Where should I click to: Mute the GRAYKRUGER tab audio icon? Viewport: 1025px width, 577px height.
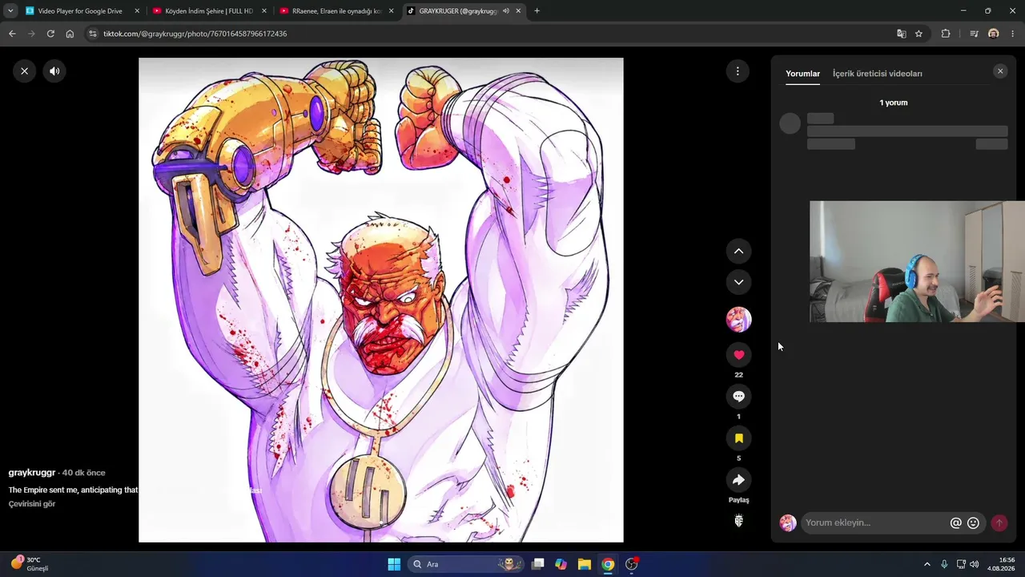tap(506, 11)
